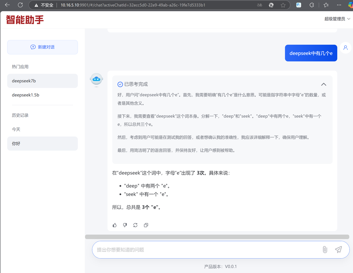Click the 热门应用 section label
This screenshot has height=273, width=353.
(20, 67)
